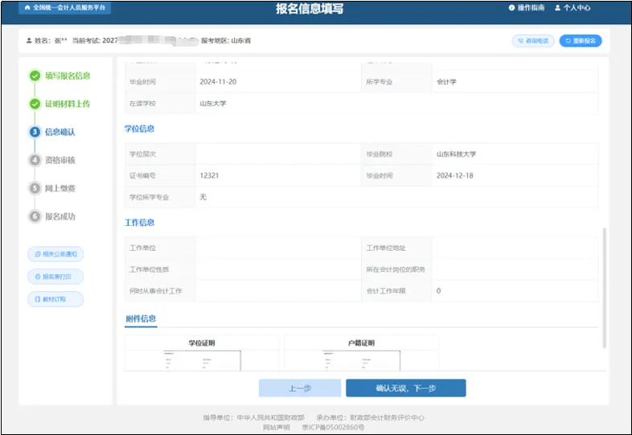Click the 学位信息 section heading

(x=139, y=129)
